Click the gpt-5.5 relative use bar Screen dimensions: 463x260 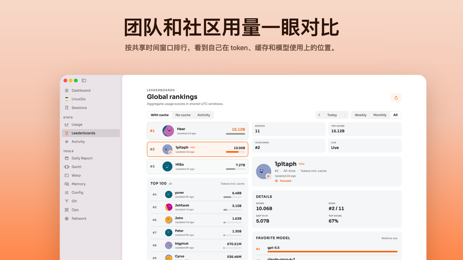(332, 251)
